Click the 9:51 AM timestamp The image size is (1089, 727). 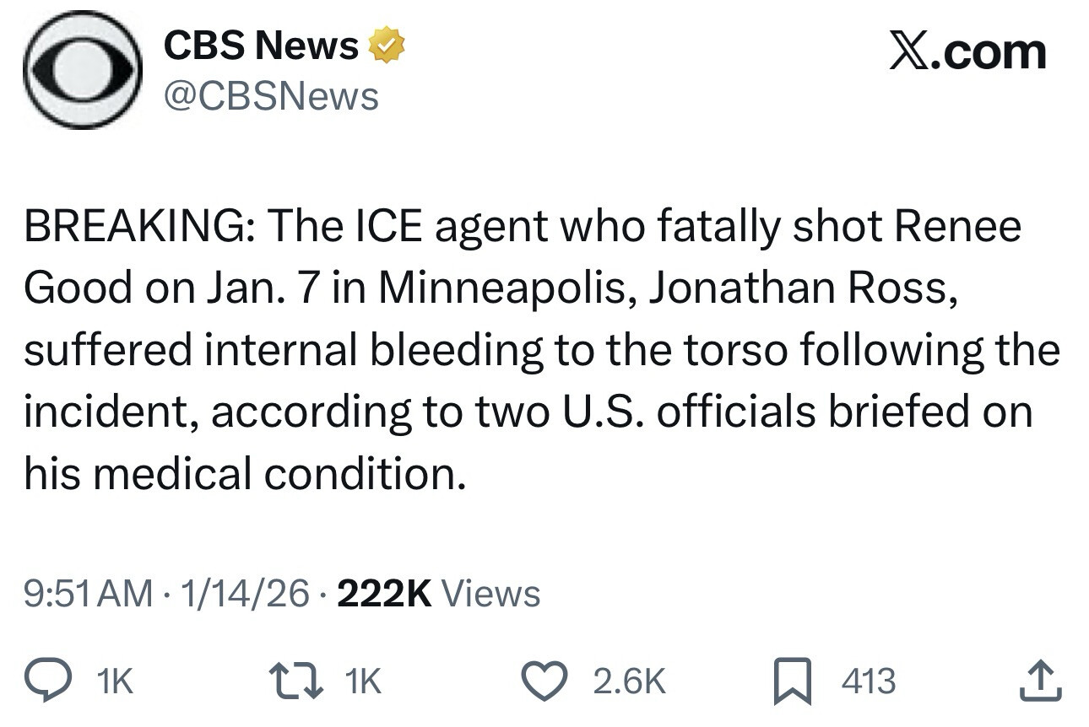[89, 594]
